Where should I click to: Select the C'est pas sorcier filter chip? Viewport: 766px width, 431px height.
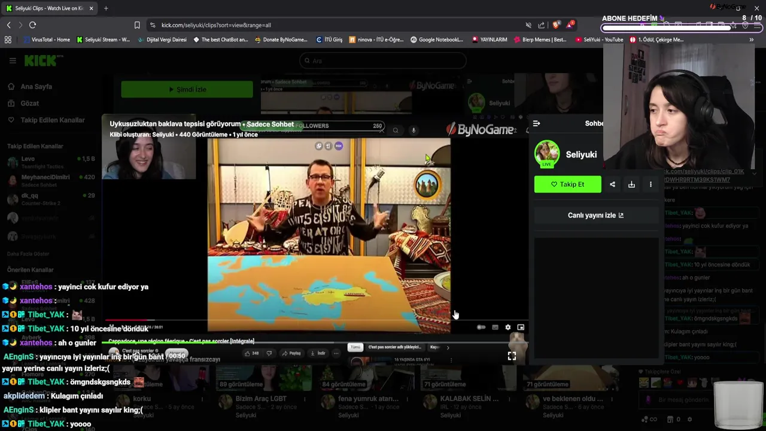coord(394,347)
